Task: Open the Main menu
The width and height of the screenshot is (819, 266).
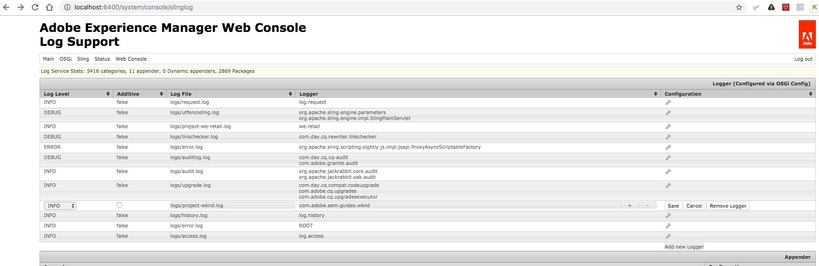Action: point(48,59)
